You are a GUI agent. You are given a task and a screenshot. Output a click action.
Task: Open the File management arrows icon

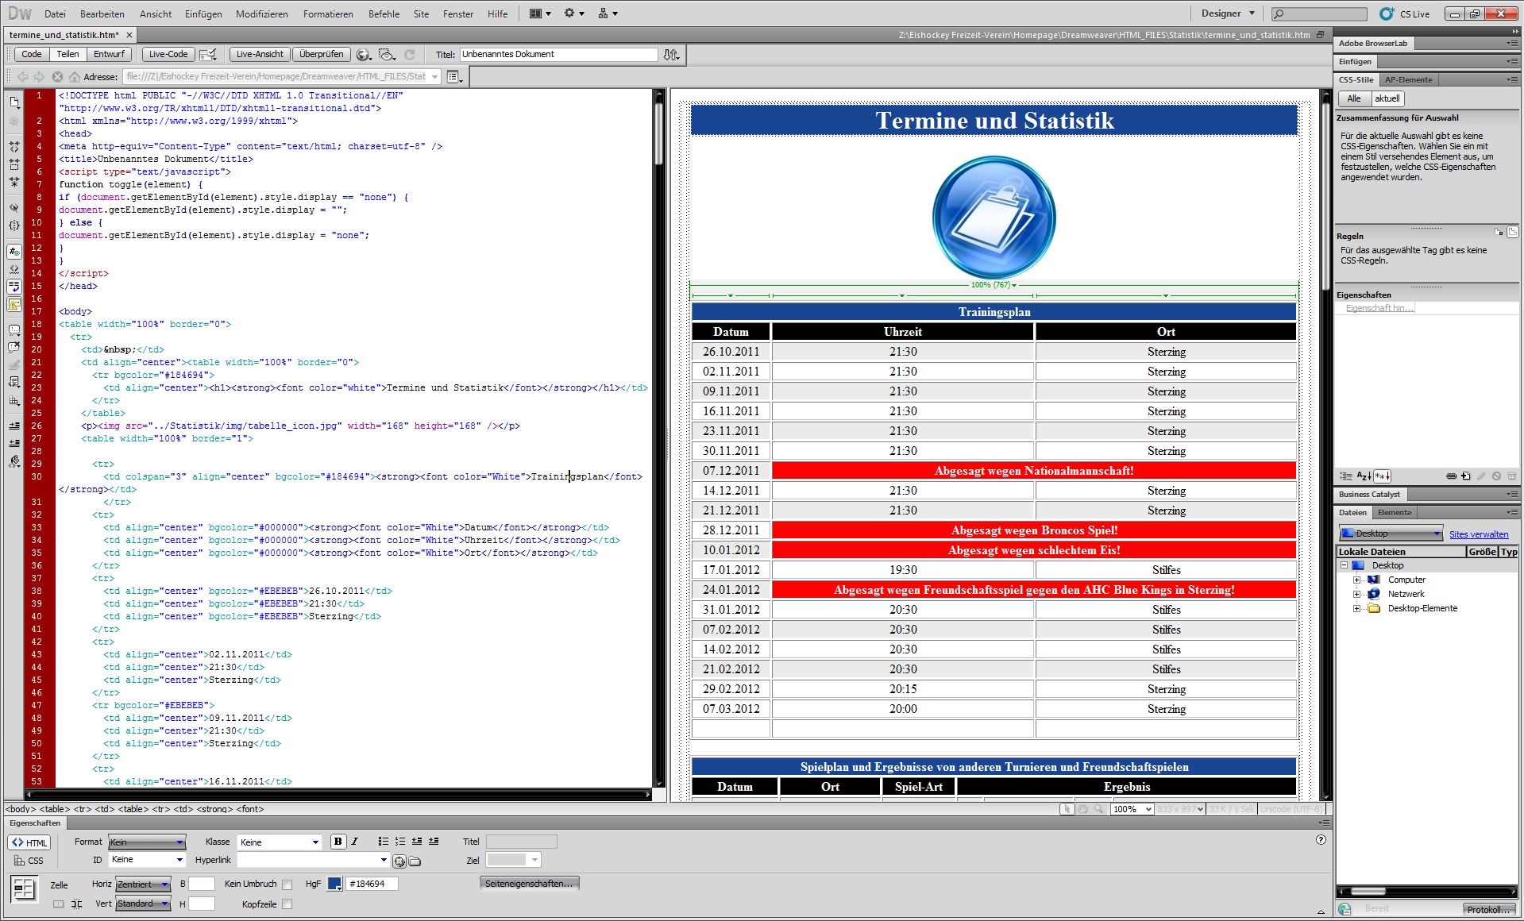[x=672, y=55]
